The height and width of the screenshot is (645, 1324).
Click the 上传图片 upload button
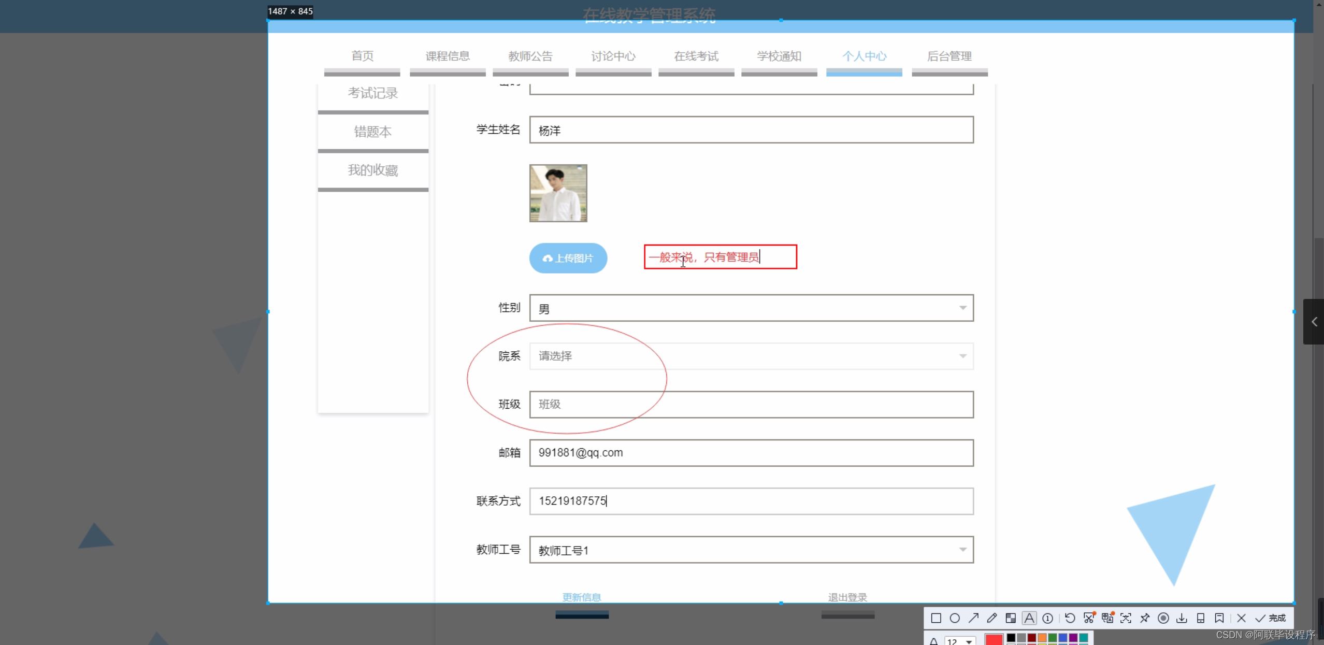[568, 258]
